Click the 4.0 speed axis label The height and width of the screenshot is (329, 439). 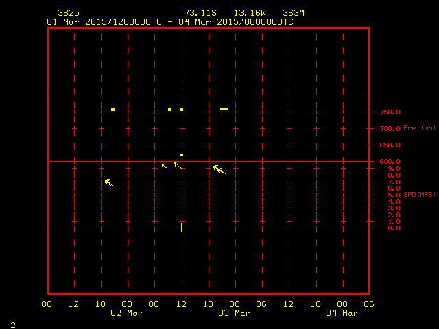click(x=394, y=202)
